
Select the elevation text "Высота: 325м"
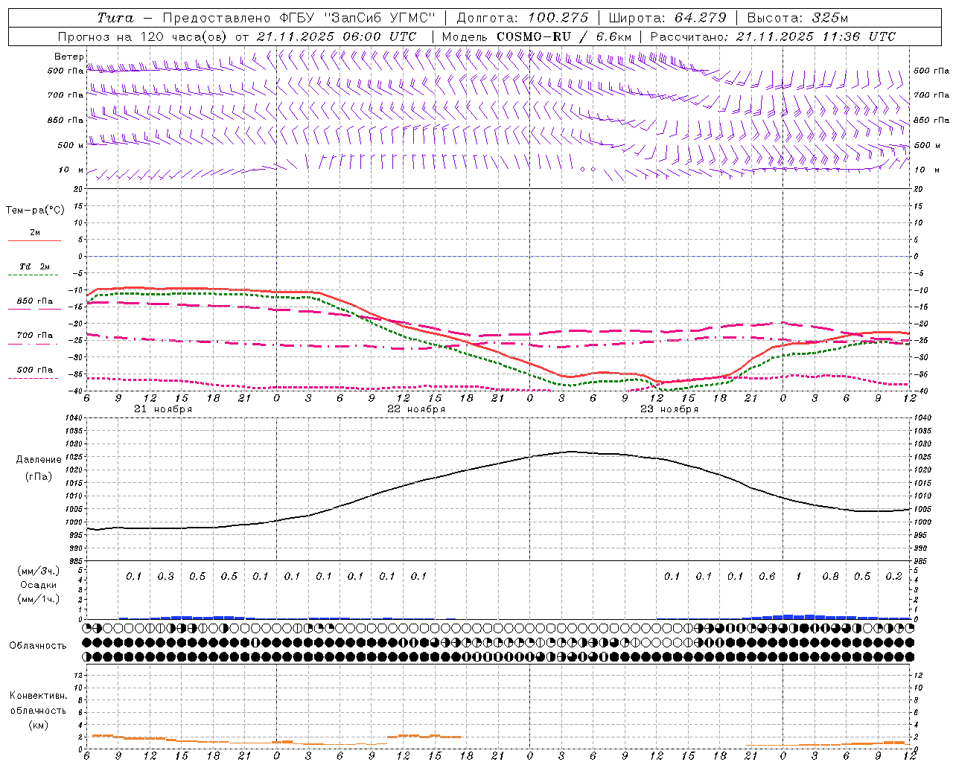click(797, 18)
